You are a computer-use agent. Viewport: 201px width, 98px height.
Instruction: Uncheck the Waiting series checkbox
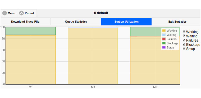184,36
